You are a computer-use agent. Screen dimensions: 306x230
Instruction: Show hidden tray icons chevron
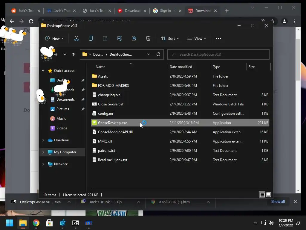pyautogui.click(x=255, y=223)
